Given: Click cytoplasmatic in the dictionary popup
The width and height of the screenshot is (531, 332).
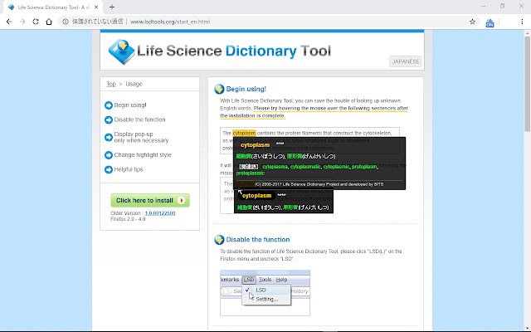Looking at the screenshot, I should pos(305,167).
